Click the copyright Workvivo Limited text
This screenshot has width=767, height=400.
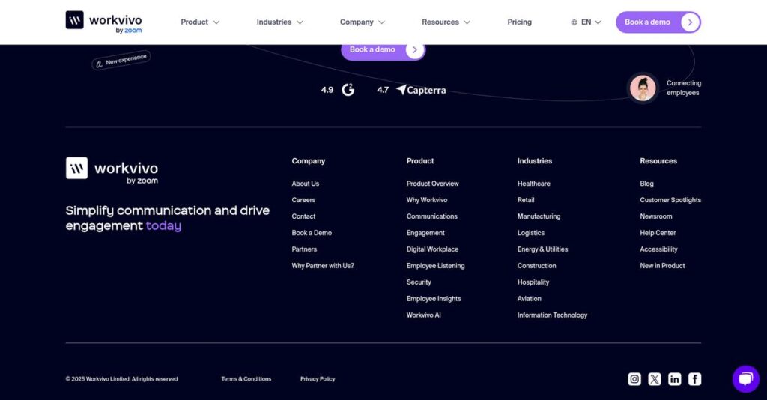click(122, 379)
